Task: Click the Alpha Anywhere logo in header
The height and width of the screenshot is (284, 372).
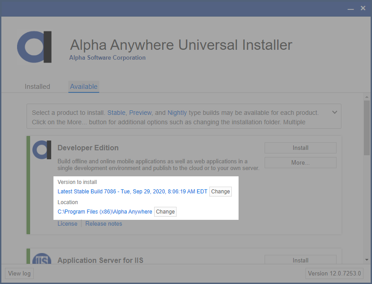Action: [x=35, y=47]
